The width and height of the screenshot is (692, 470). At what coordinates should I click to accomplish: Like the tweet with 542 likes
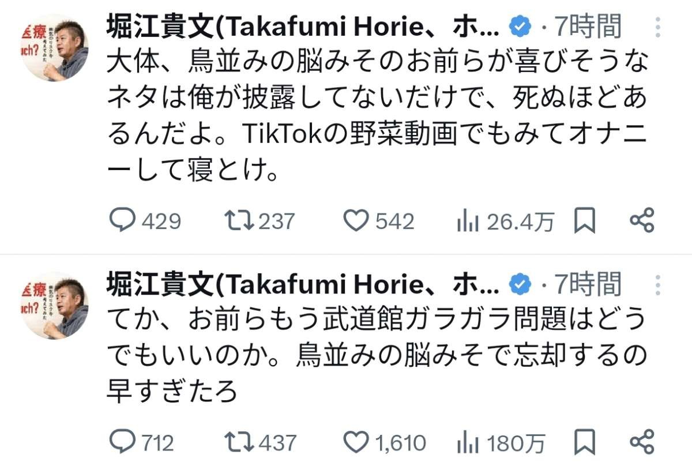[x=356, y=221]
